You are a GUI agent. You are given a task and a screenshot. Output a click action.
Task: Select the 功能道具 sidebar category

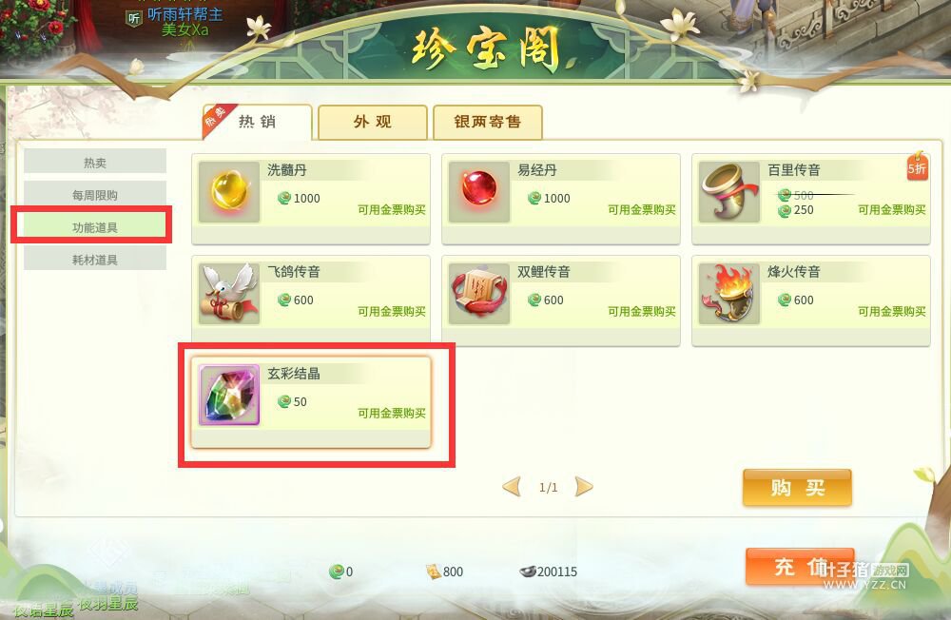tap(95, 227)
